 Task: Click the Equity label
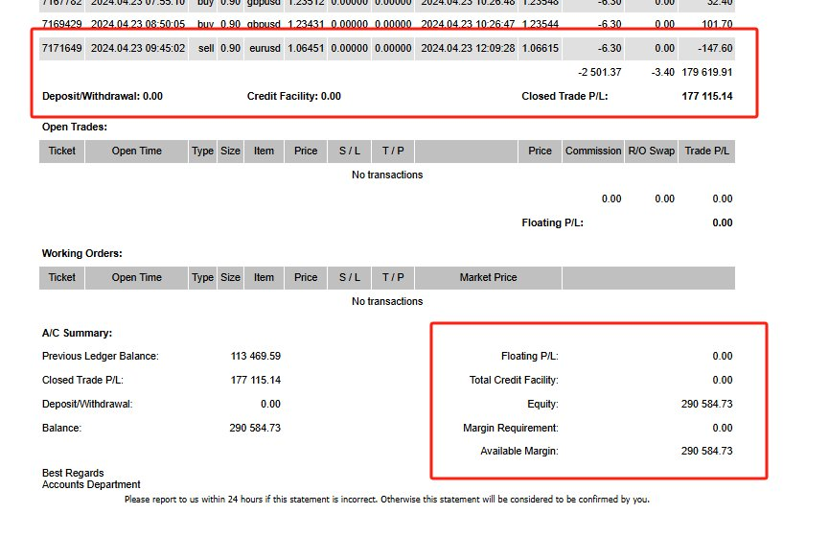541,404
